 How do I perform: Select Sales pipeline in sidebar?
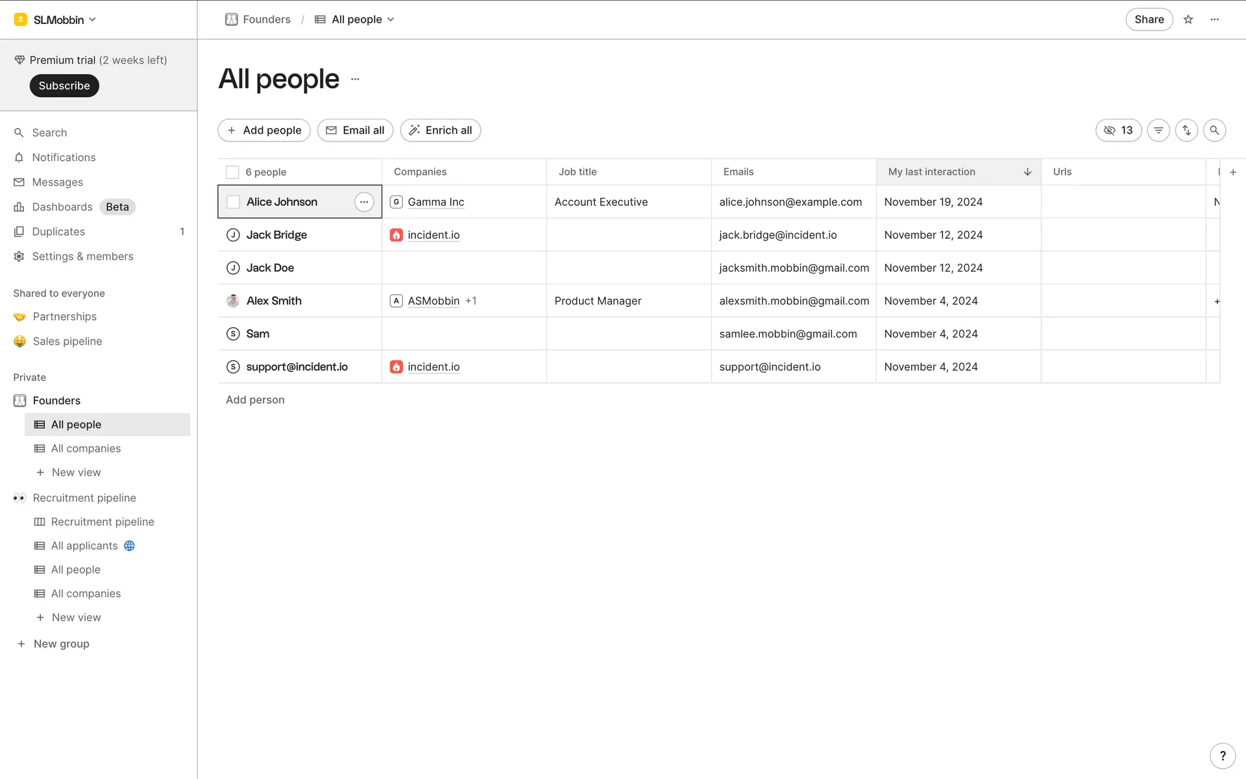(67, 341)
